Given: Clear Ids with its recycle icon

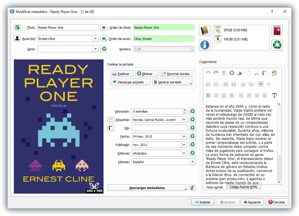Looking at the screenshot, I should point(193,128).
